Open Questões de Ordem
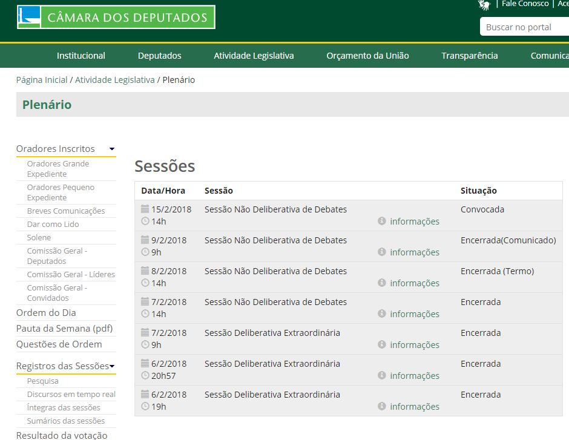 [59, 344]
